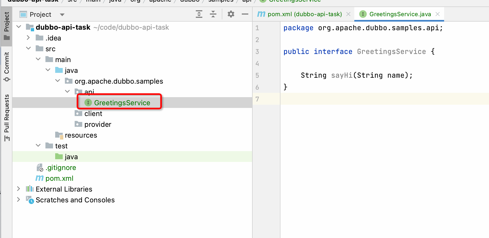The height and width of the screenshot is (238, 489).
Task: Open Project panel settings gear
Action: coord(231,14)
